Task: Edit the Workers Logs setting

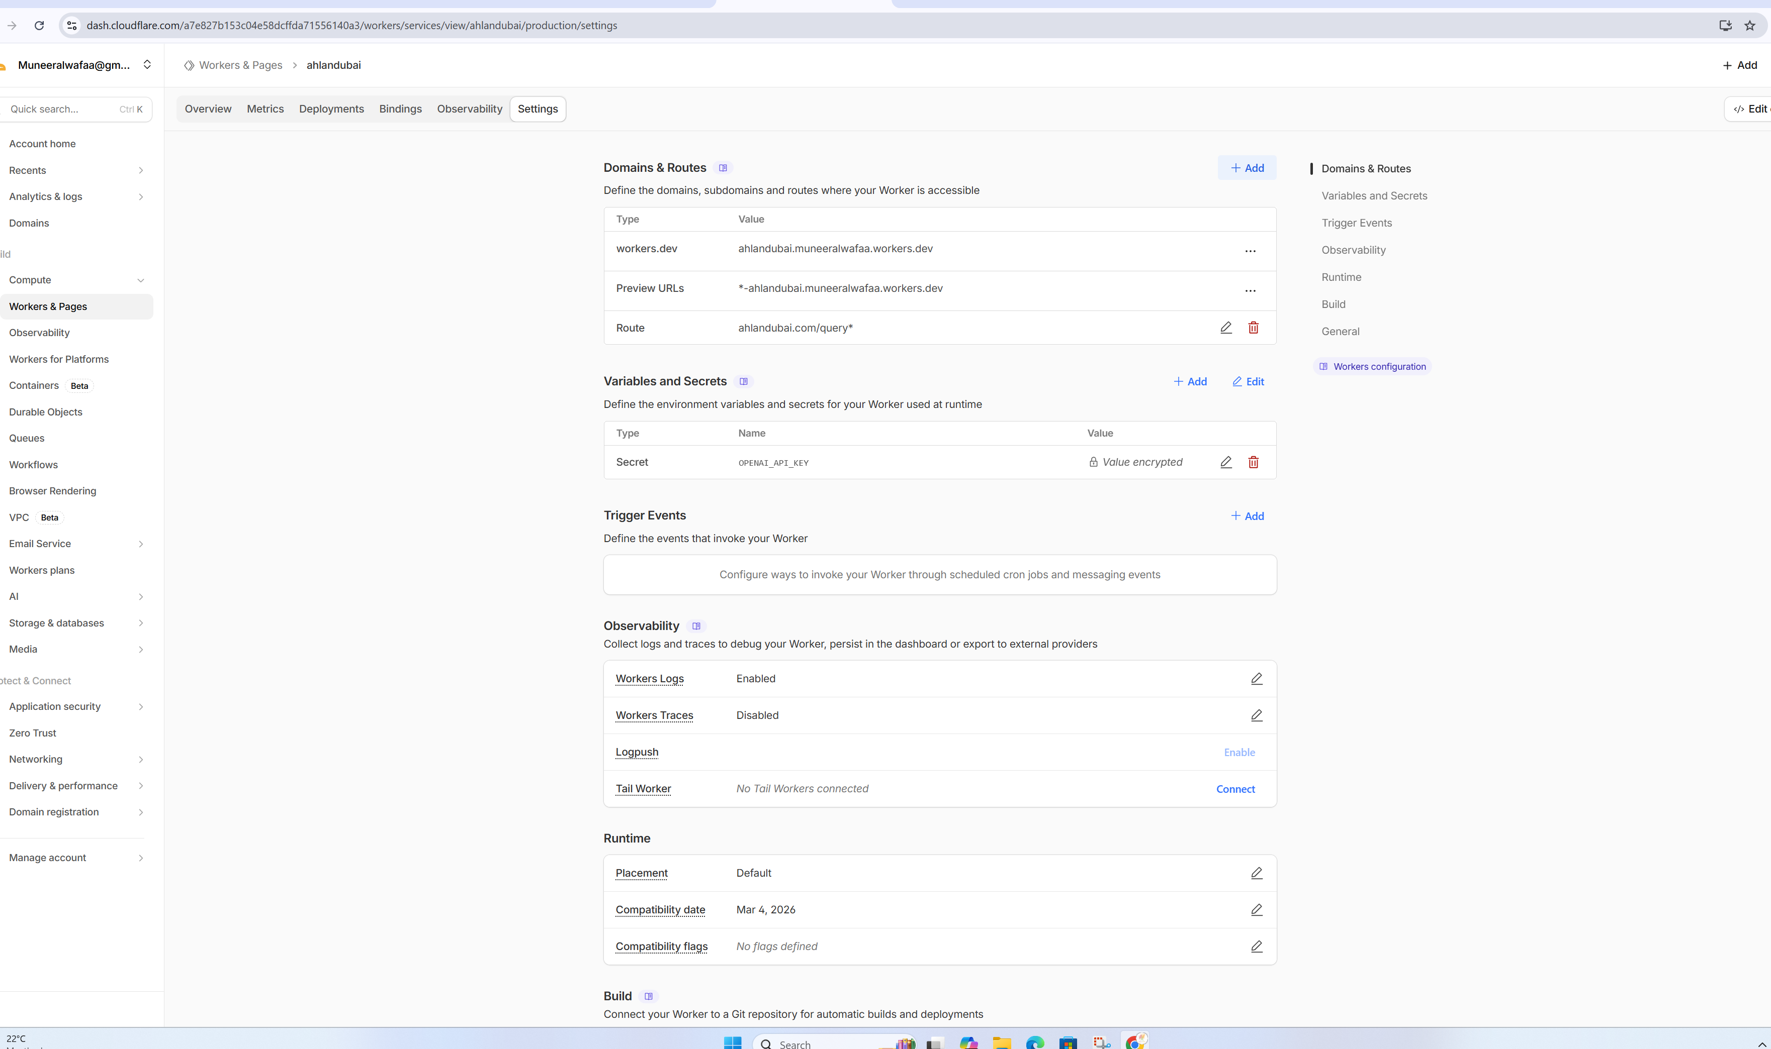Action: click(1256, 679)
